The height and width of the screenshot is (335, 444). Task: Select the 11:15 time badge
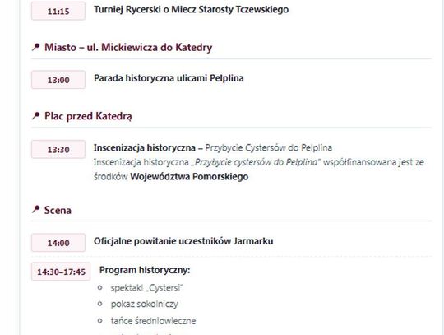click(58, 11)
